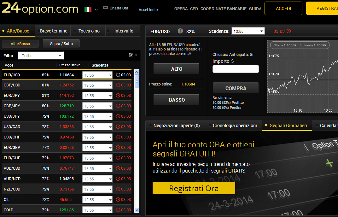Viewport: 338px width, 217px height.
Task: Open expiry dropdown for EUR/JPY row
Action: [97, 96]
